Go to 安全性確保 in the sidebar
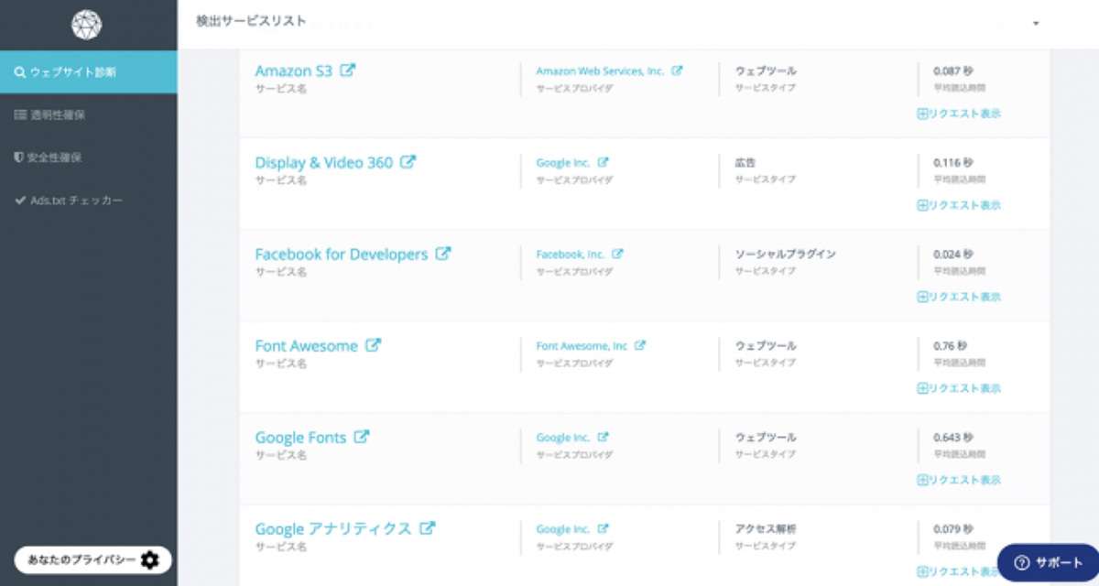Image resolution: width=1099 pixels, height=586 pixels. coord(55,157)
